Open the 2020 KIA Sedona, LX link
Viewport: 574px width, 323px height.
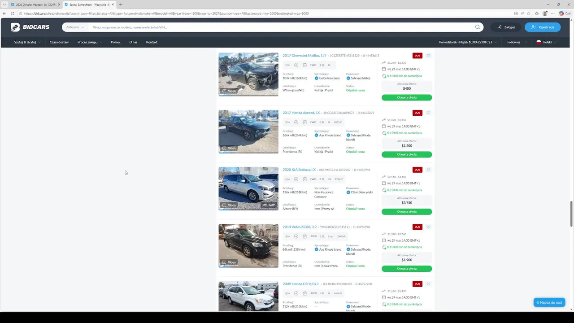[x=299, y=170]
